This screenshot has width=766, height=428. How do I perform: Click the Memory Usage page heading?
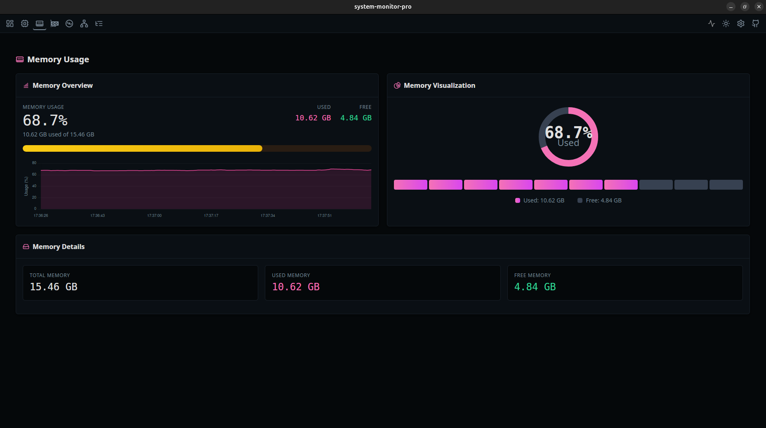(x=58, y=59)
